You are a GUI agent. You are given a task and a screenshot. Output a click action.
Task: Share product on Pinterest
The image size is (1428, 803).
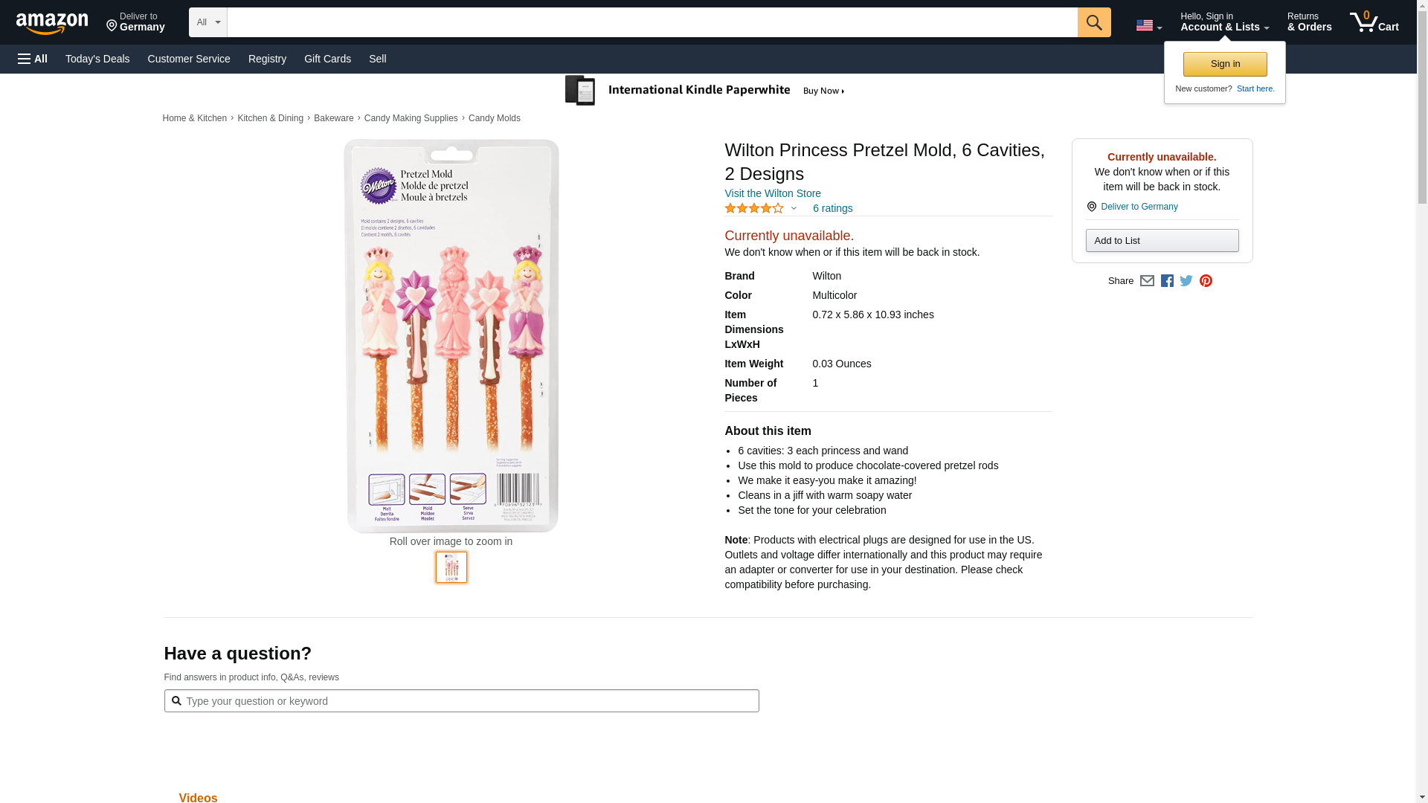pos(1206,281)
